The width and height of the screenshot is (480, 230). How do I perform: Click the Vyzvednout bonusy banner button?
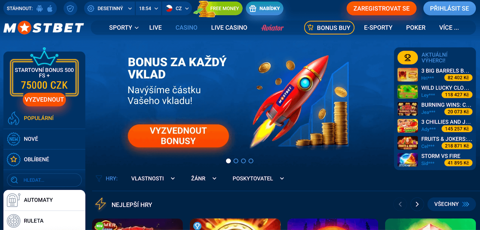178,136
